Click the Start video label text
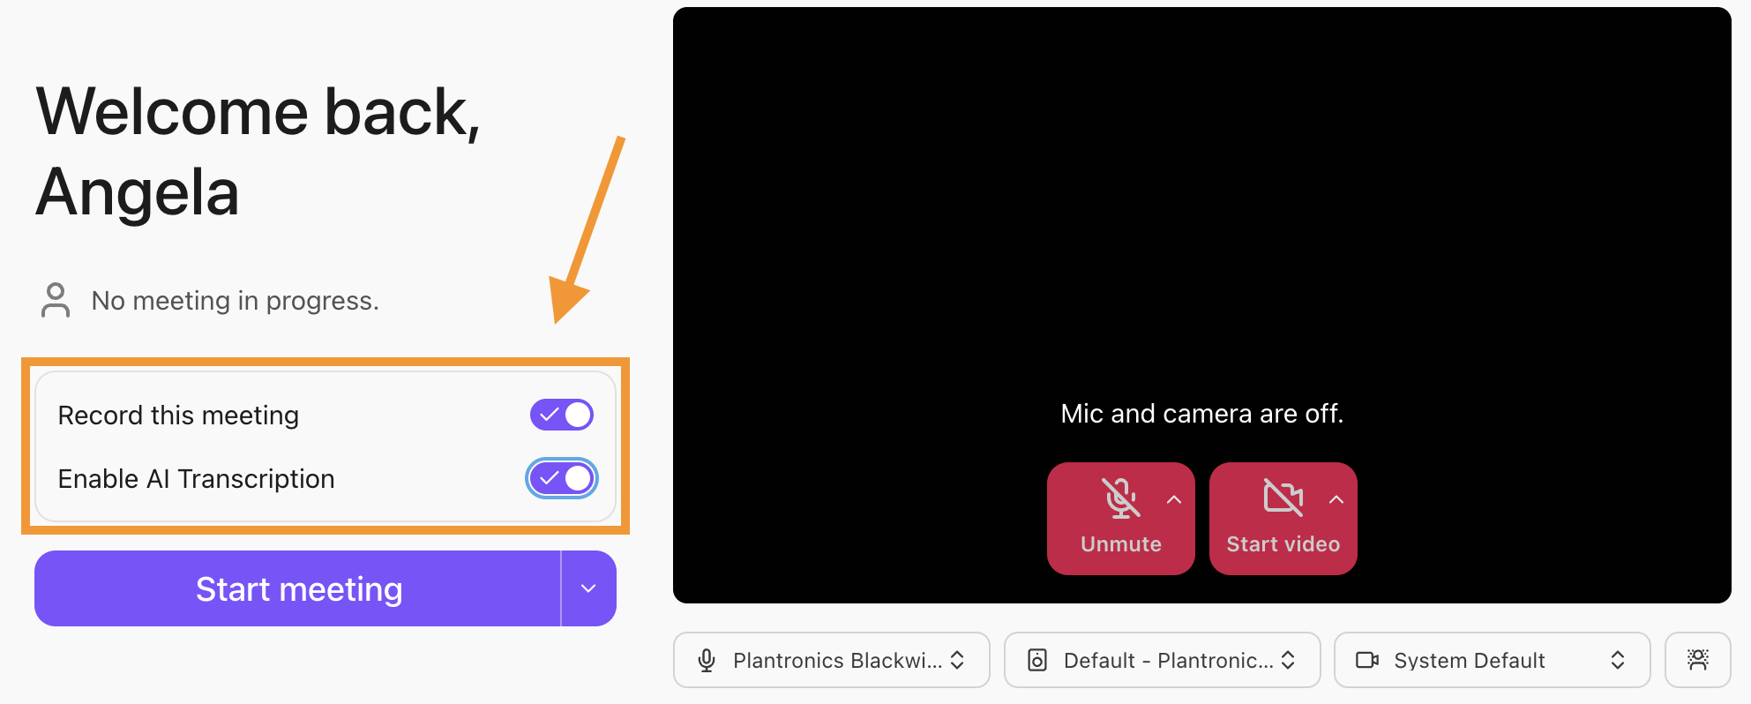The image size is (1751, 704). point(1283,544)
